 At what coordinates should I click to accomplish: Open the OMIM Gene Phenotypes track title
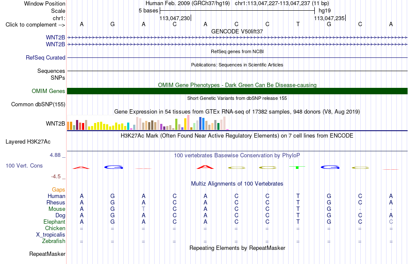pos(237,85)
